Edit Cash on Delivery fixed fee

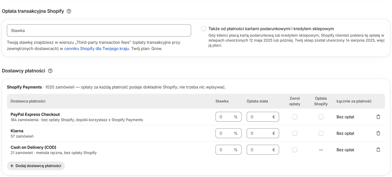(263, 150)
